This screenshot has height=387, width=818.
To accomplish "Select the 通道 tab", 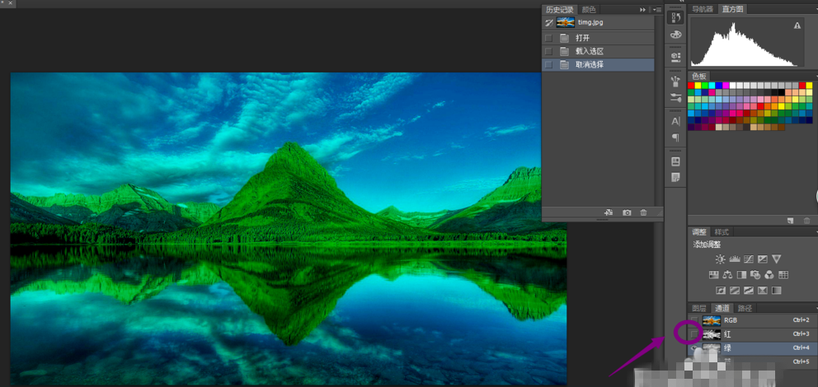I will click(x=722, y=308).
